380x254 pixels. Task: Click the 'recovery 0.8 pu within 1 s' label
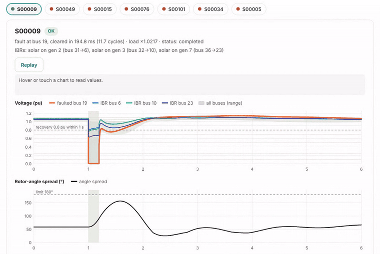point(59,127)
